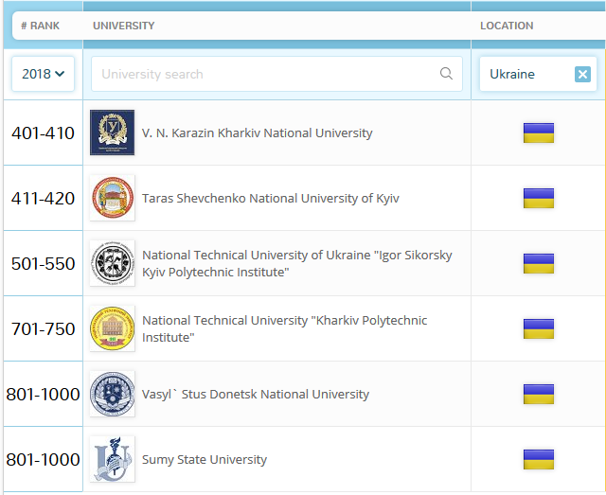Click the Ukraine flag in Igor Sikorsky row
Screen dimensions: 606x495
[539, 263]
